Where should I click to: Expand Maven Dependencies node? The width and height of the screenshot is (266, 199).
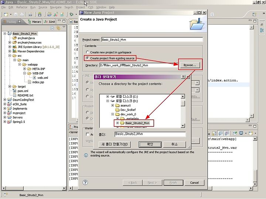coord(10,51)
